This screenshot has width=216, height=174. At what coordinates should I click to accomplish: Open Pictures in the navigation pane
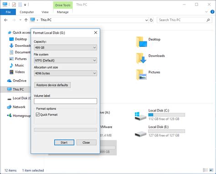click(x=18, y=59)
